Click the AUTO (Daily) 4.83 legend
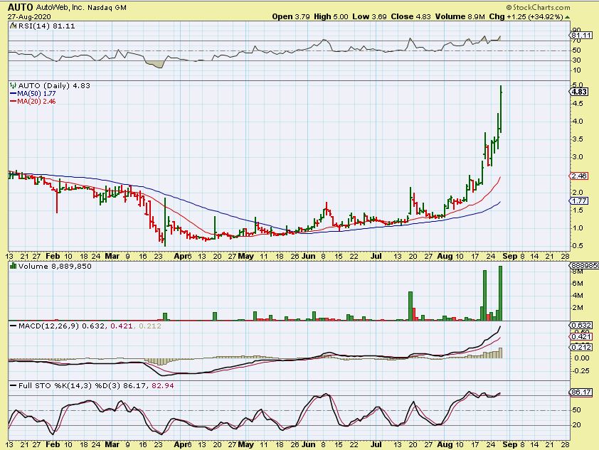The image size is (599, 450). coord(54,85)
